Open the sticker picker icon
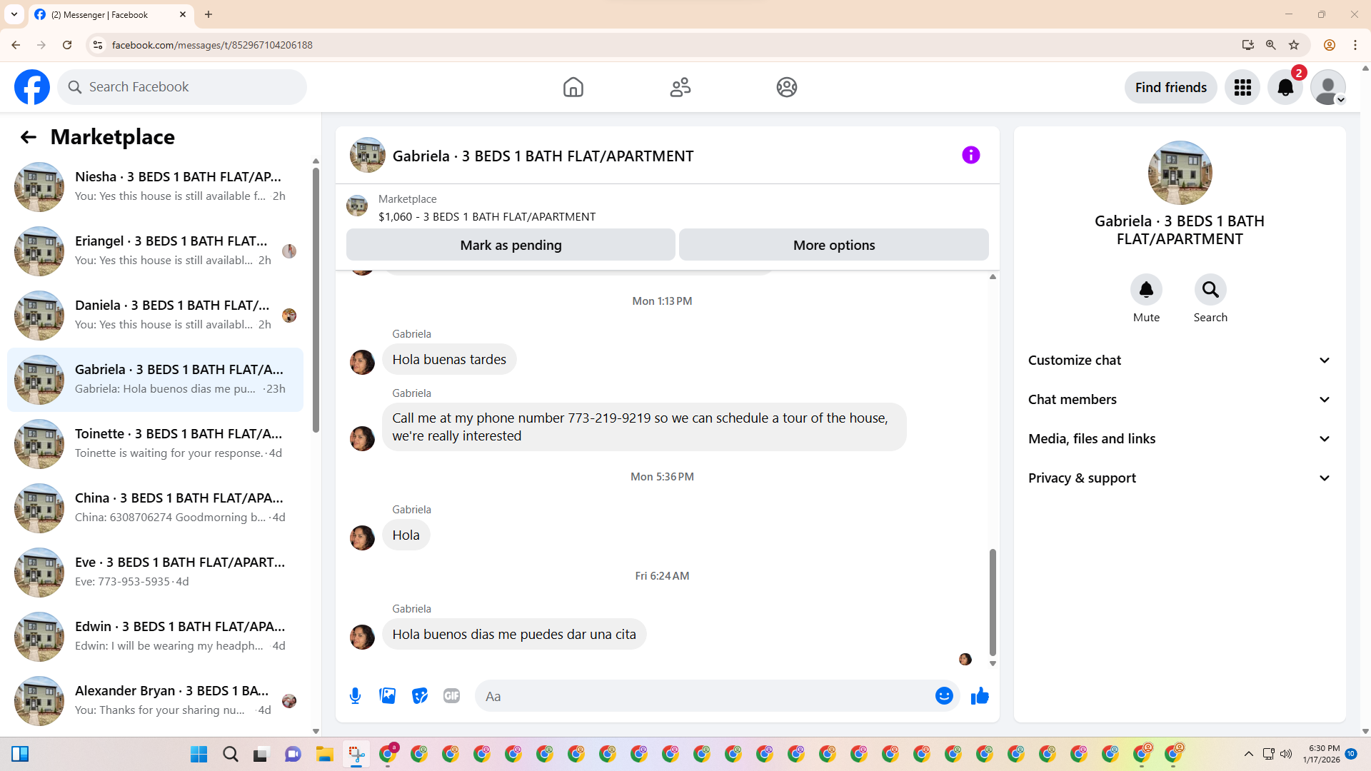Image resolution: width=1371 pixels, height=771 pixels. (x=419, y=696)
